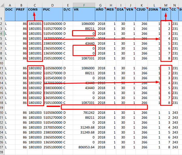The image size is (182, 155).
Task: Click the PUC header cell
Action: [x=52, y=10]
